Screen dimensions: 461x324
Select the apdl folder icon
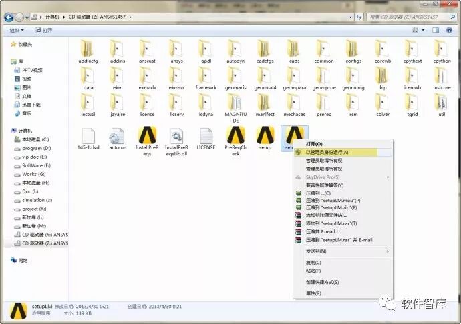[x=206, y=49]
